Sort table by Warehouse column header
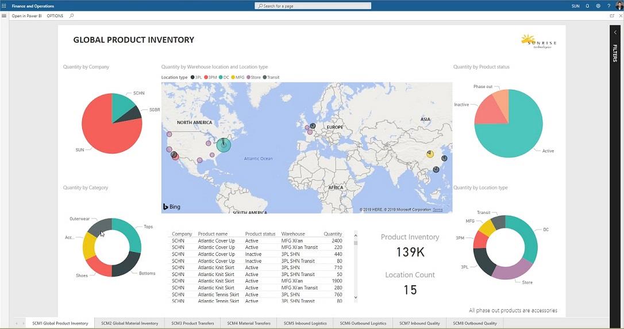Screen dimensions: 624x329 click(293, 234)
